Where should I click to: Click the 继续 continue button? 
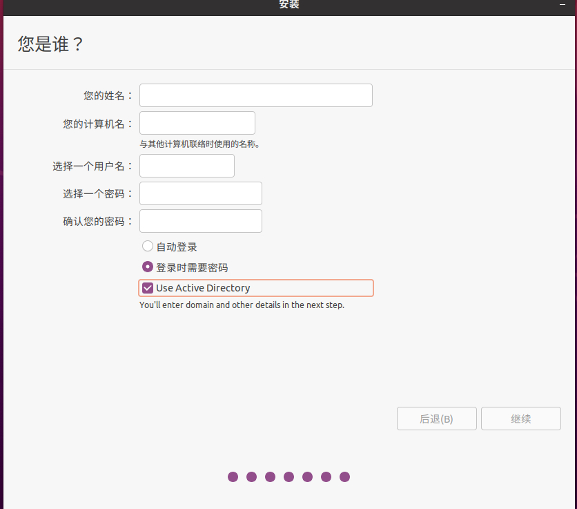(520, 419)
